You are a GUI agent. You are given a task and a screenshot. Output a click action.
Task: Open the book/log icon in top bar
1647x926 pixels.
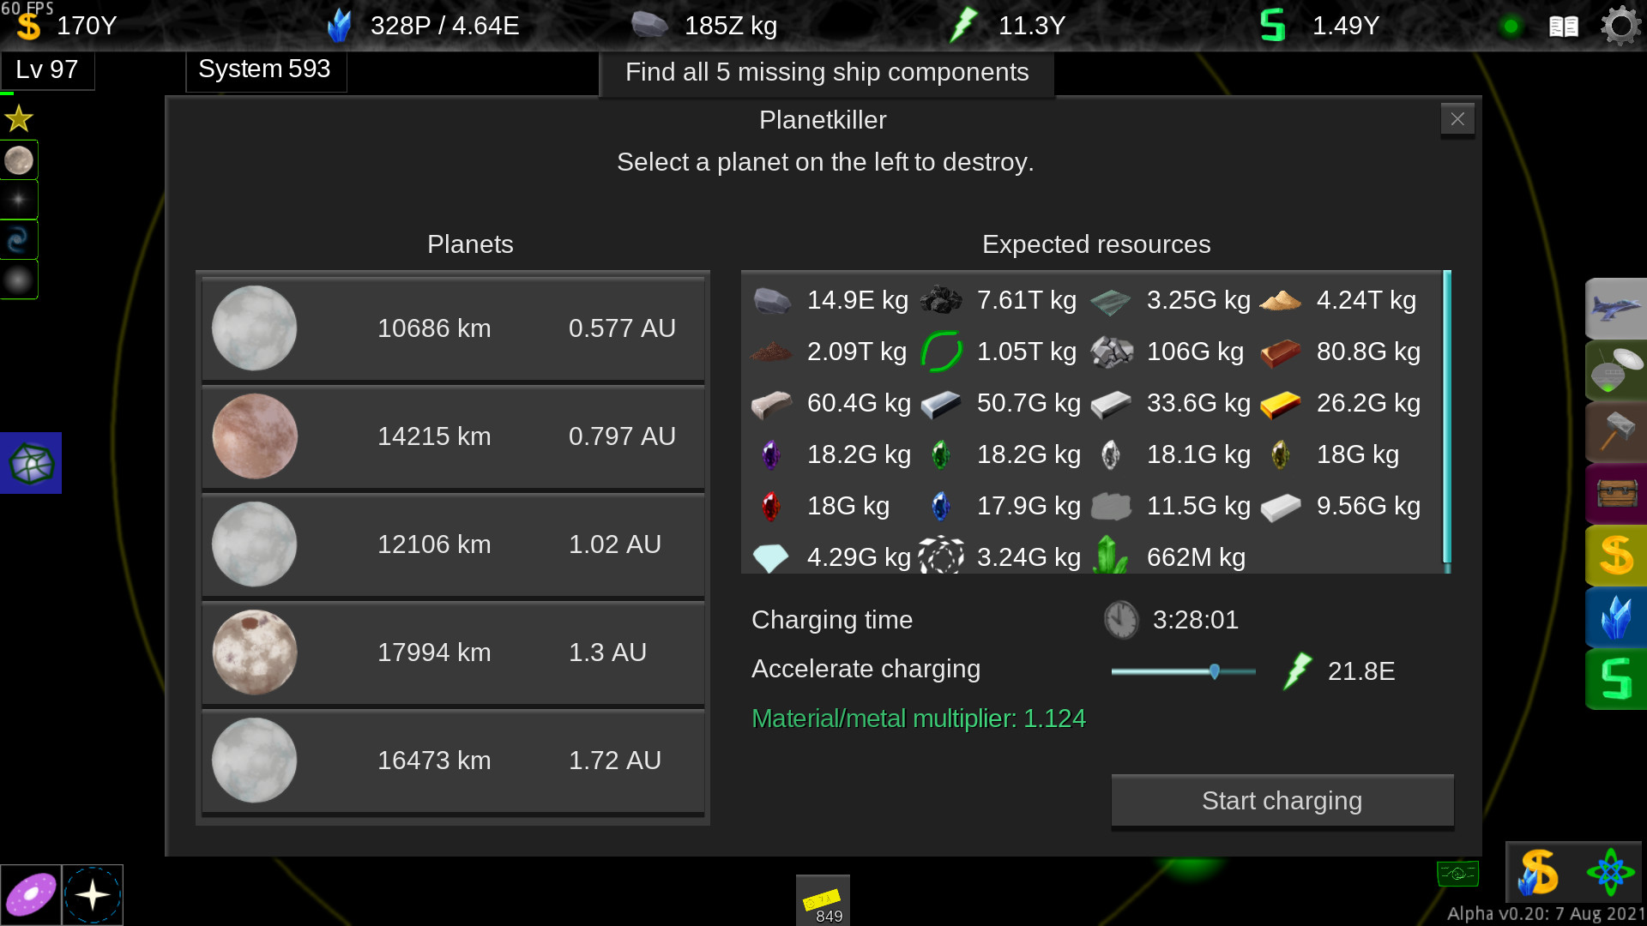click(1563, 26)
